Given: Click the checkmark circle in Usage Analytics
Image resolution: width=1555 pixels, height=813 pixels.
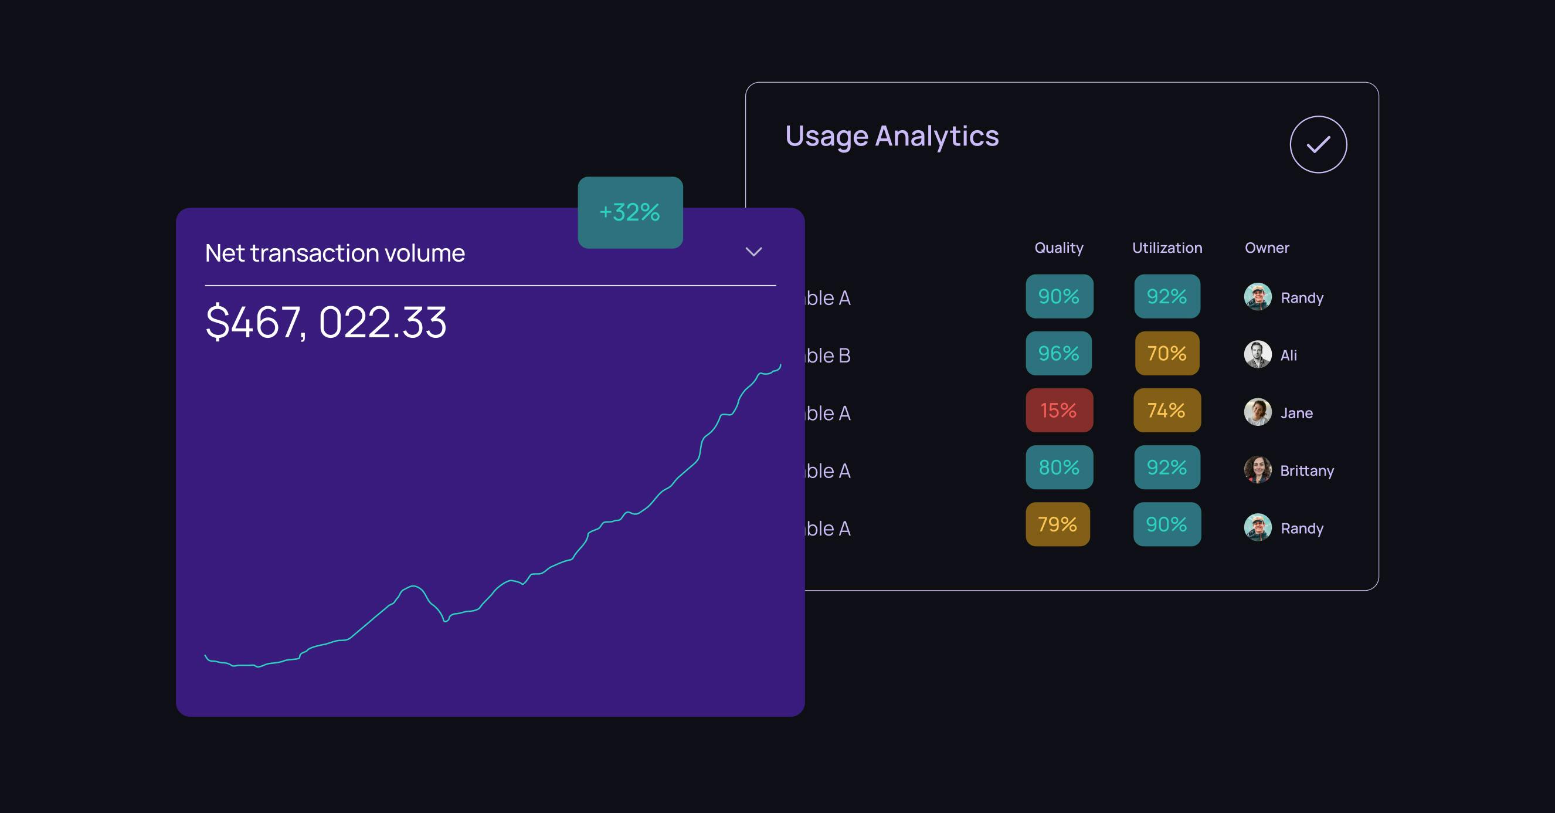Looking at the screenshot, I should 1318,144.
